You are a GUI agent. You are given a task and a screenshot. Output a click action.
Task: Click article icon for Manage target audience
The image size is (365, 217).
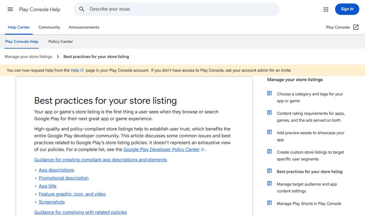(x=269, y=183)
